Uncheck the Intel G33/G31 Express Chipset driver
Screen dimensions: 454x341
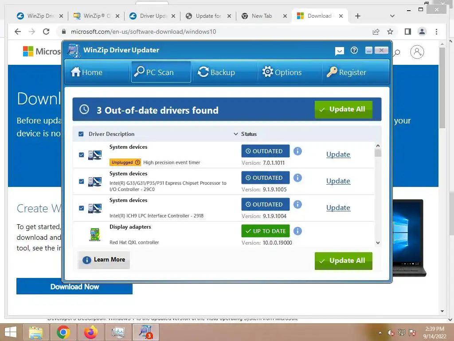[82, 182]
